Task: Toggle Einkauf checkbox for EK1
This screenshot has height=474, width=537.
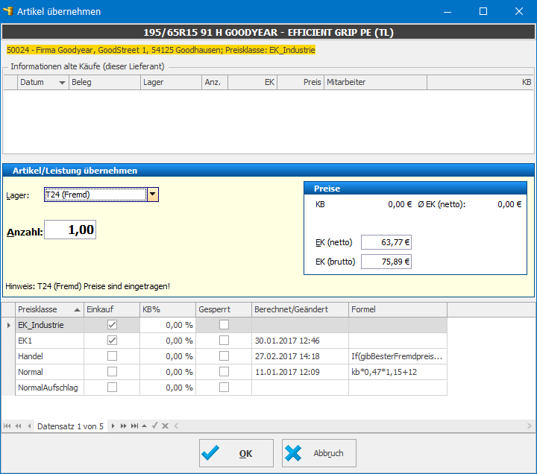Action: 112,340
